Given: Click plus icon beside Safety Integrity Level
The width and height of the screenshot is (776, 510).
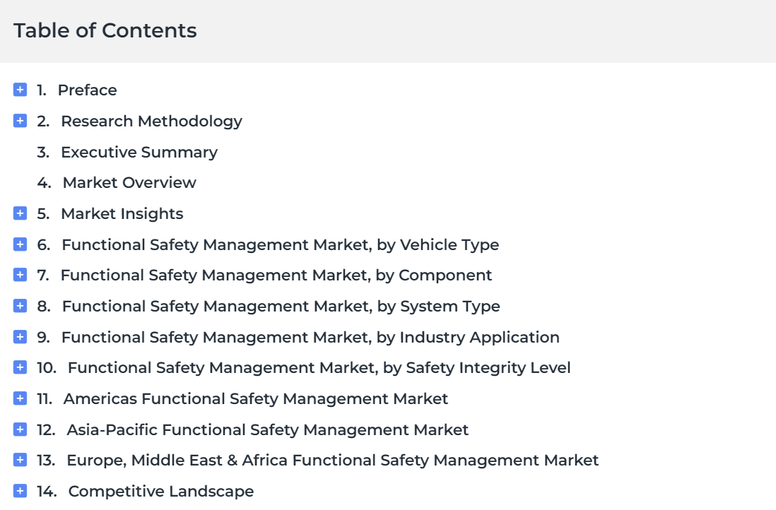Looking at the screenshot, I should 20,367.
